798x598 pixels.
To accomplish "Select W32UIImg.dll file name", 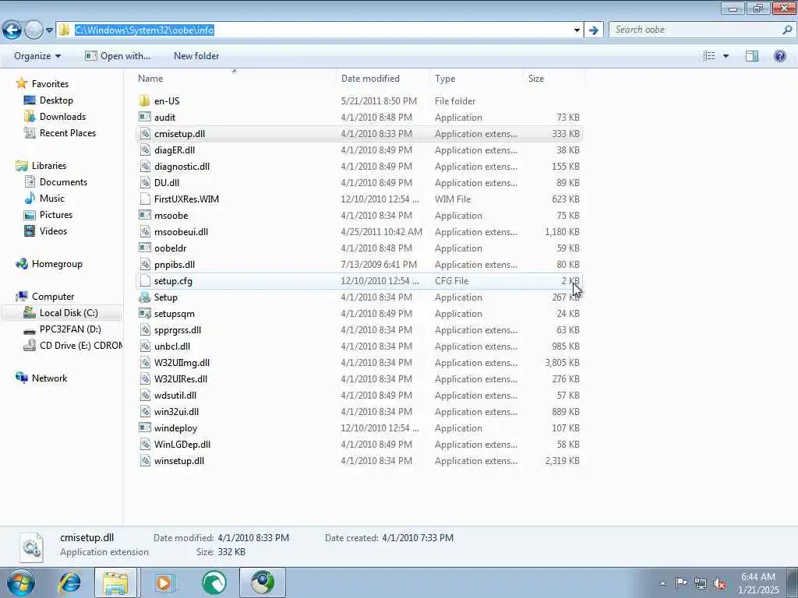I will pos(182,363).
